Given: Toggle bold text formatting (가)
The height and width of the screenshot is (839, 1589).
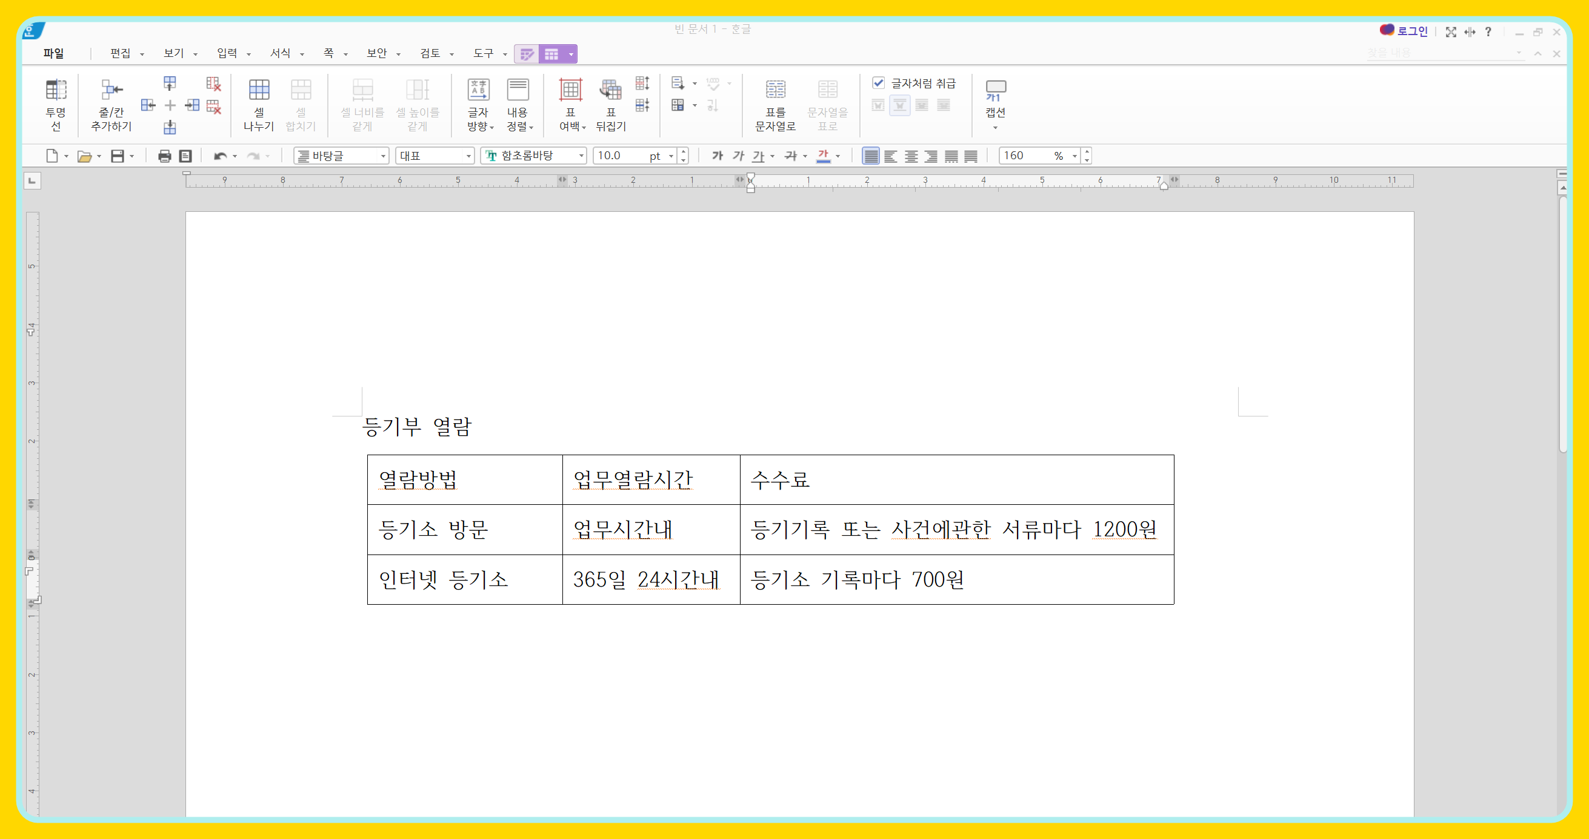Looking at the screenshot, I should [717, 156].
